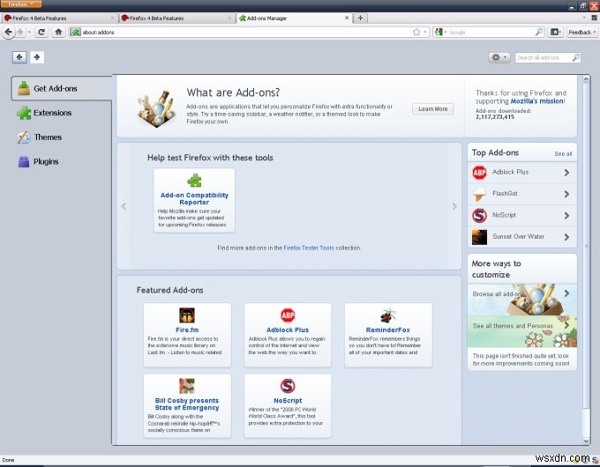The height and width of the screenshot is (467, 600).
Task: Open NoScript featured add-on title
Action: (x=288, y=401)
